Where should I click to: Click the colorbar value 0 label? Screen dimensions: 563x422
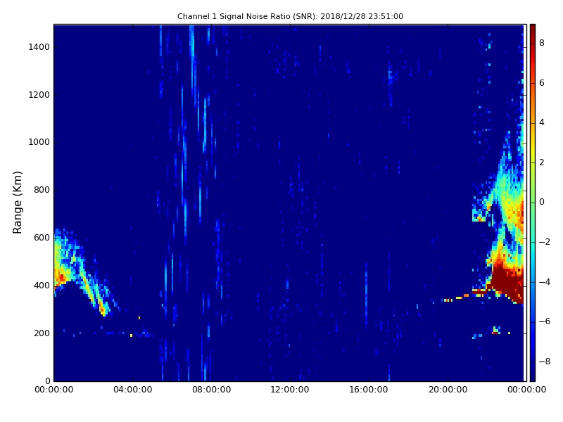(x=542, y=202)
